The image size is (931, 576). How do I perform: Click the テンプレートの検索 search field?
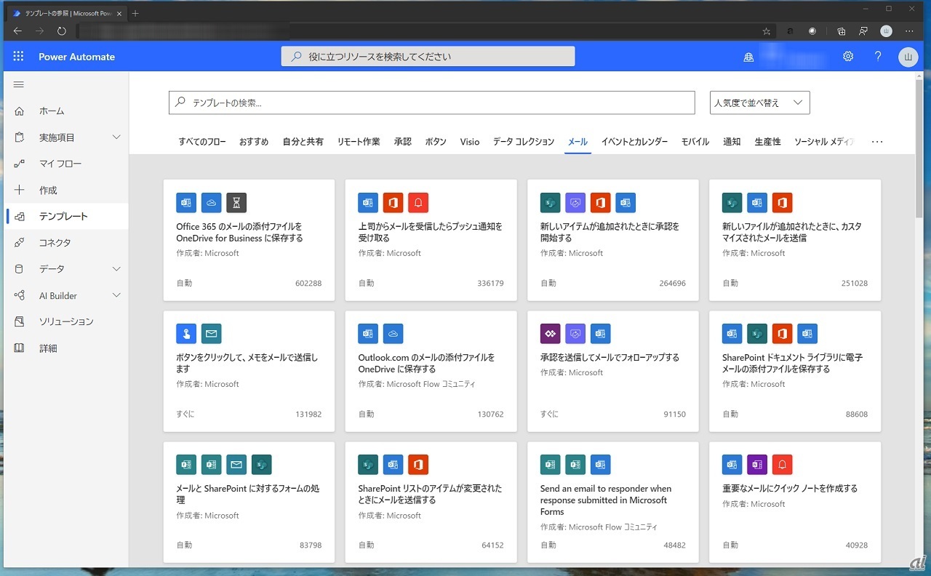tap(431, 103)
